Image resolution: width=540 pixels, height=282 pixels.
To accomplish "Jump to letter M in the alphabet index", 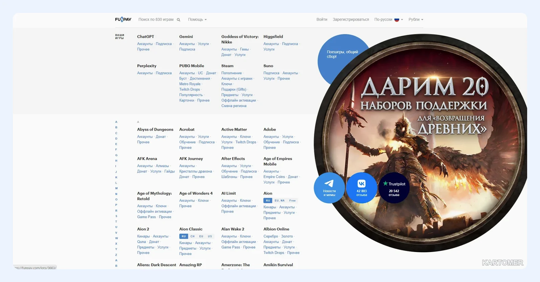I will coord(116,188).
